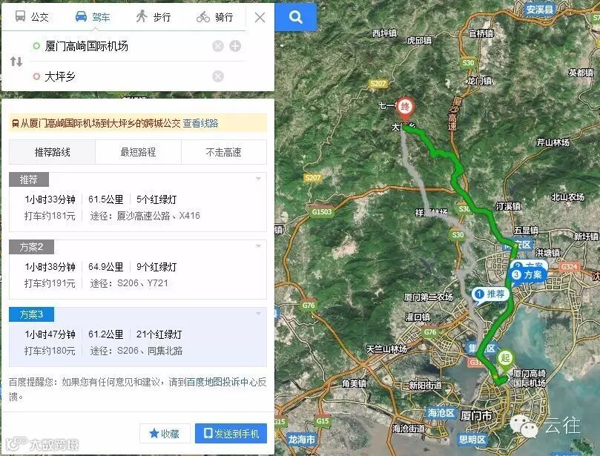Select the 最短路程 route preference
Screen dimensions: 600x456
point(138,152)
